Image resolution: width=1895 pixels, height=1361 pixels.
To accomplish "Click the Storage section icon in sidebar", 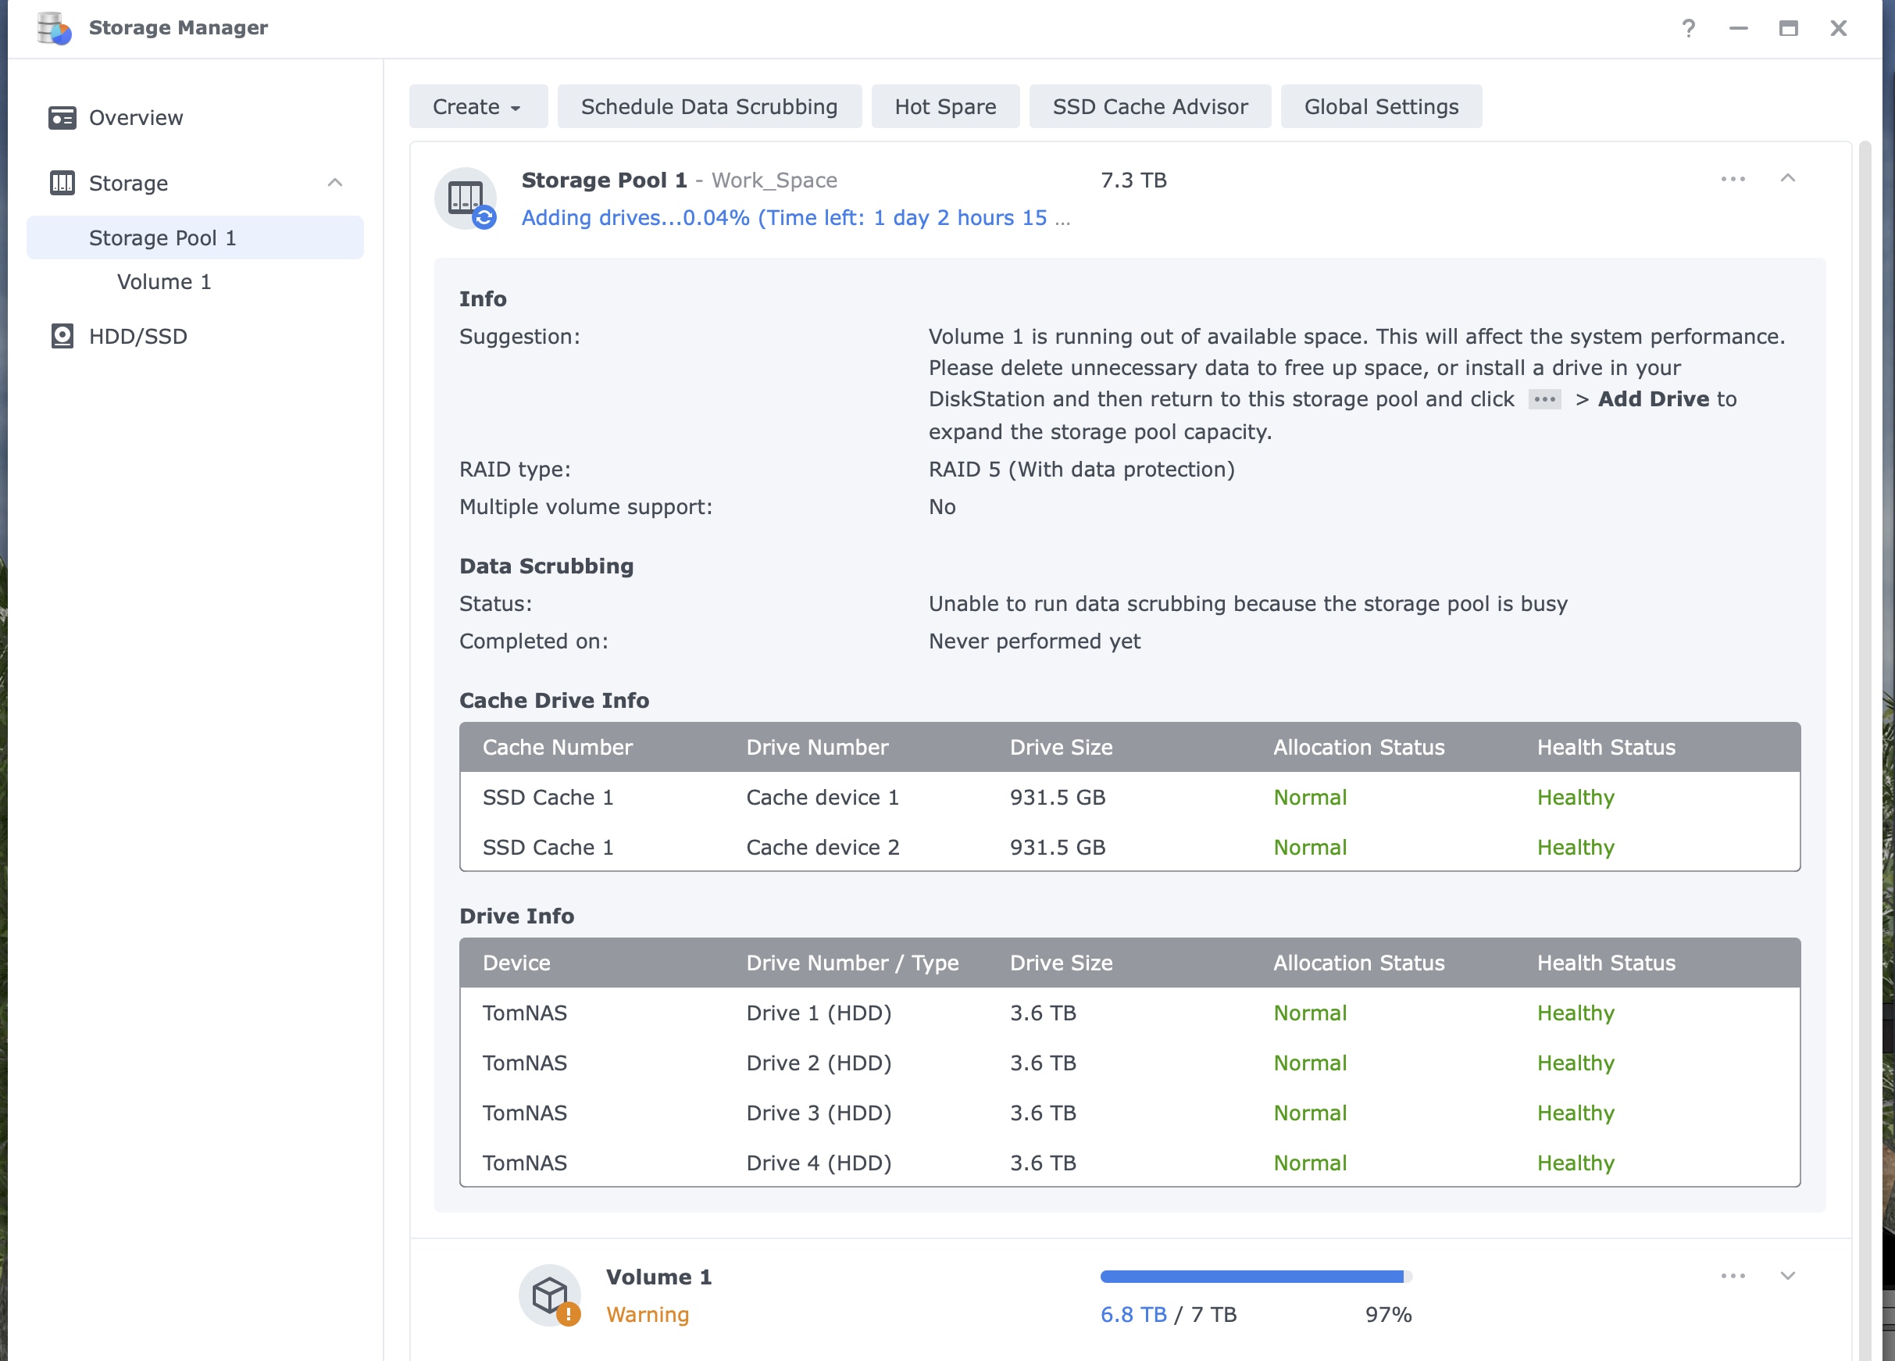I will point(62,183).
